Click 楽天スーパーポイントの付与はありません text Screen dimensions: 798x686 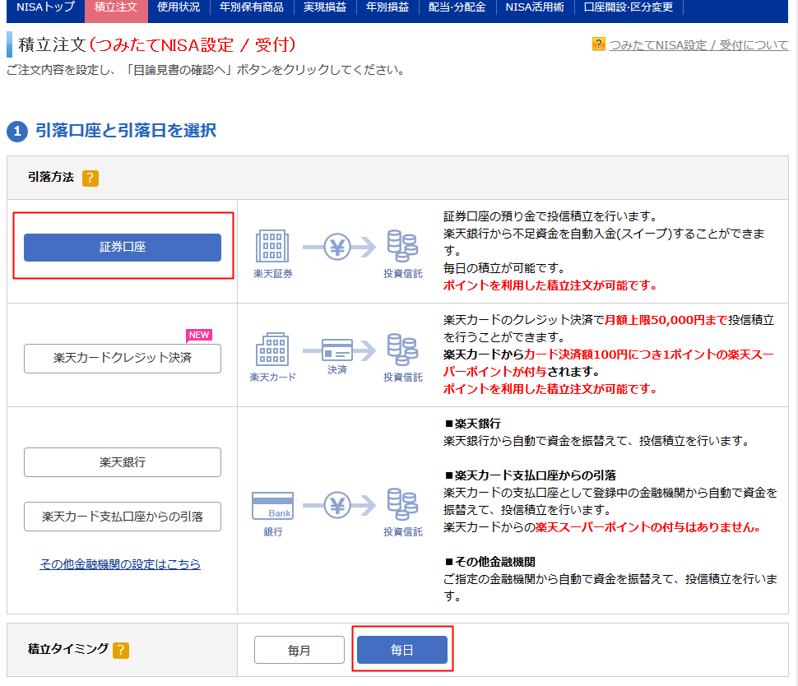[648, 527]
